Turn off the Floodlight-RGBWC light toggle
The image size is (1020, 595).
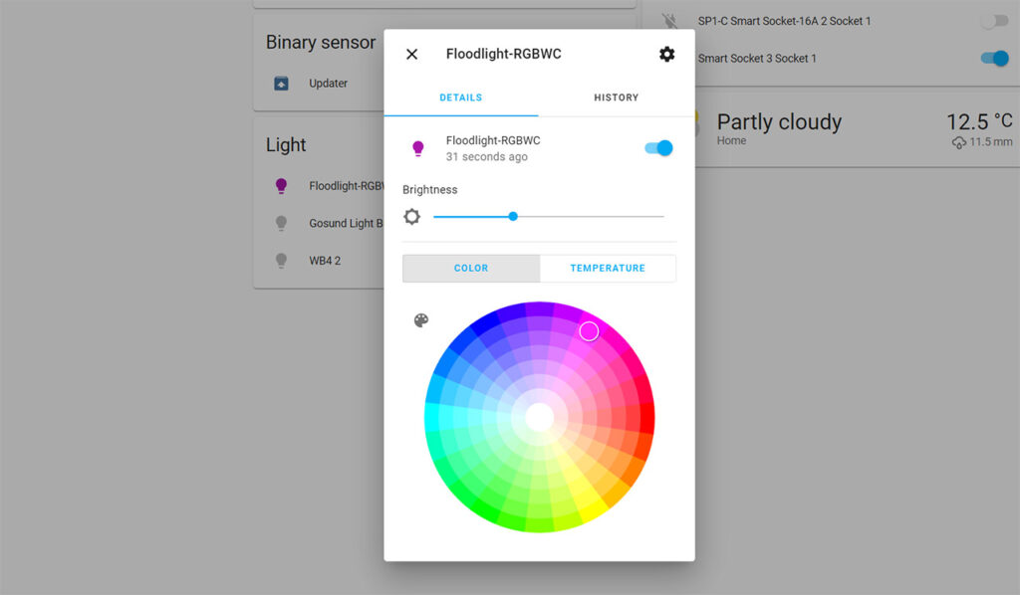click(x=656, y=146)
